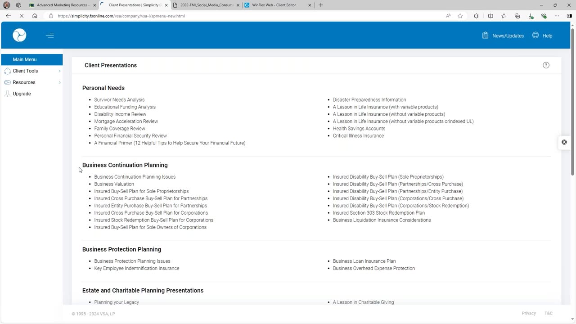
Task: Expand Client Tools submenu chevron
Action: tap(59, 71)
